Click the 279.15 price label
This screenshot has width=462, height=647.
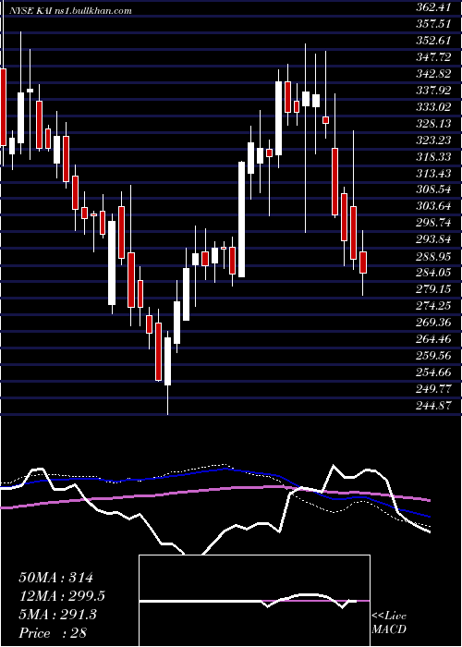click(432, 289)
